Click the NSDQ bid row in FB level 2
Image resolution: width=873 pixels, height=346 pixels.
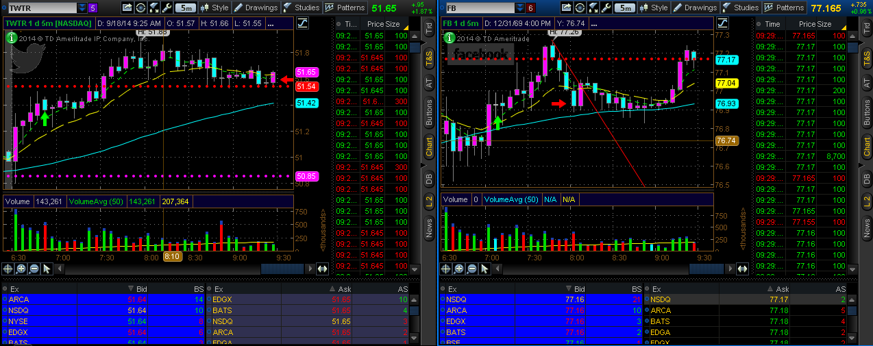point(541,299)
